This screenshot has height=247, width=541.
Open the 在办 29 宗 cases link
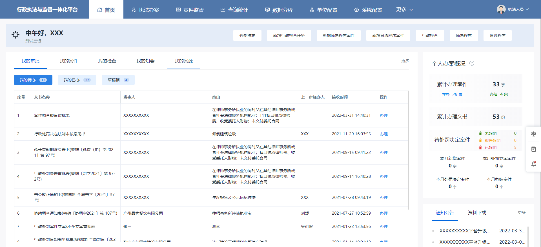pyautogui.click(x=452, y=95)
